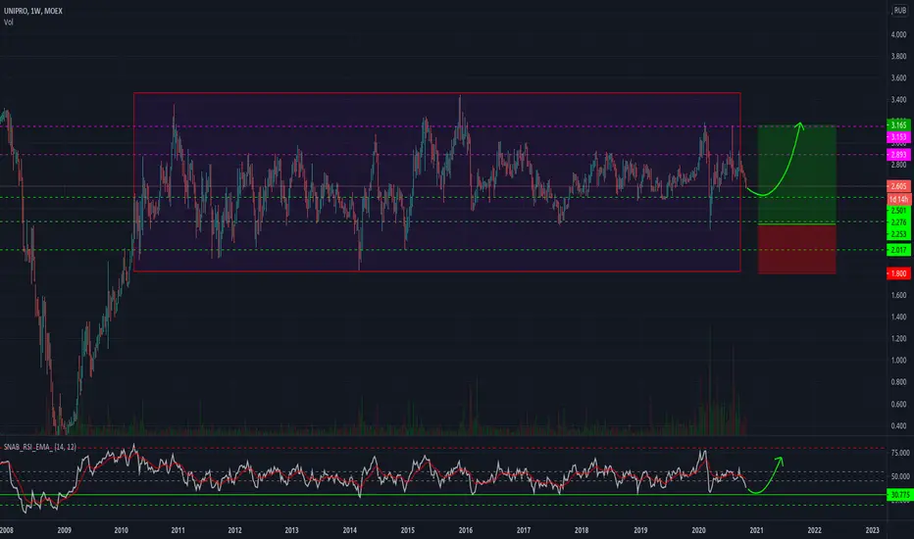Select the Vol indicator label
This screenshot has height=539, width=914.
pyautogui.click(x=9, y=23)
